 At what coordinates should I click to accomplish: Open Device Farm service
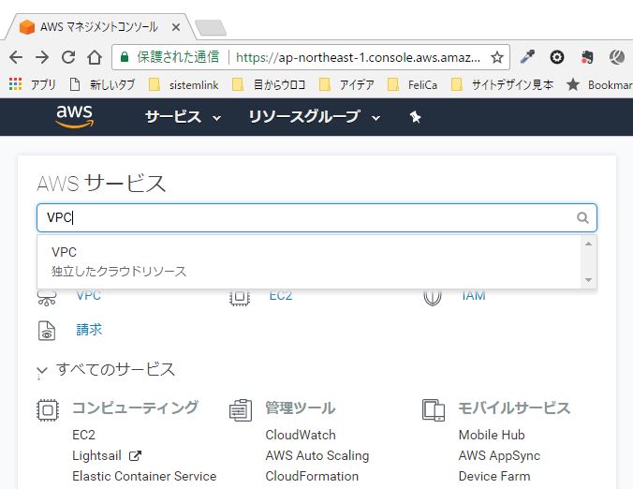tap(494, 476)
